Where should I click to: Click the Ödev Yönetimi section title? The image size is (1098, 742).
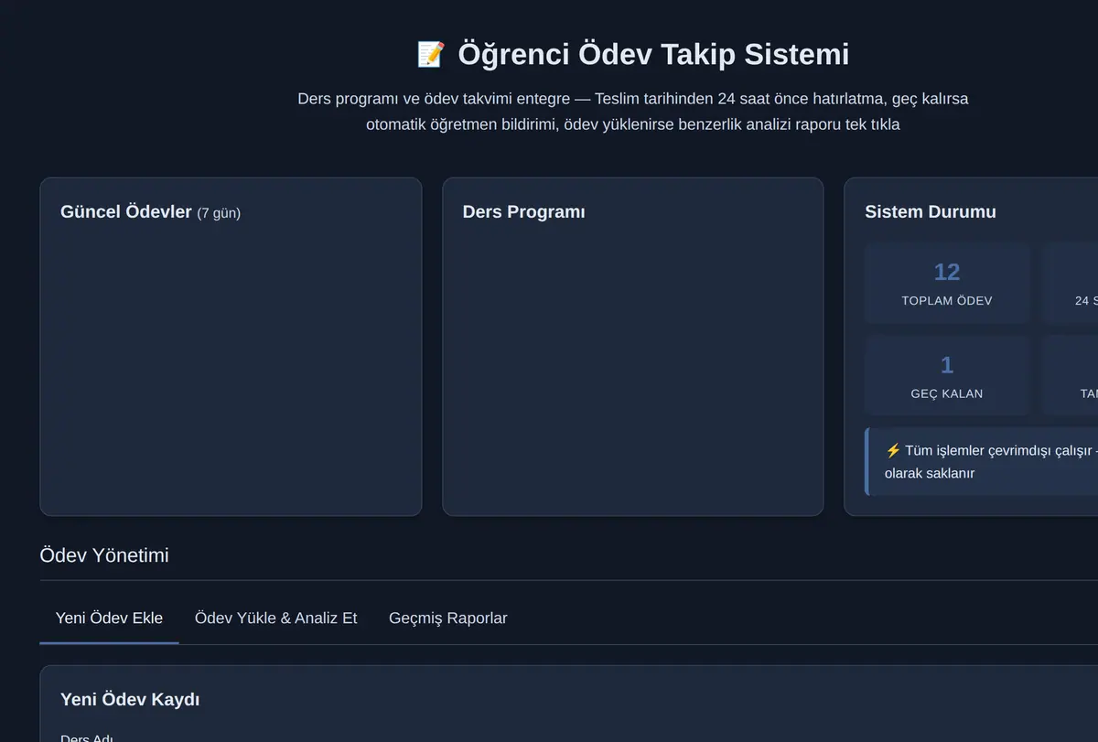[x=104, y=554]
